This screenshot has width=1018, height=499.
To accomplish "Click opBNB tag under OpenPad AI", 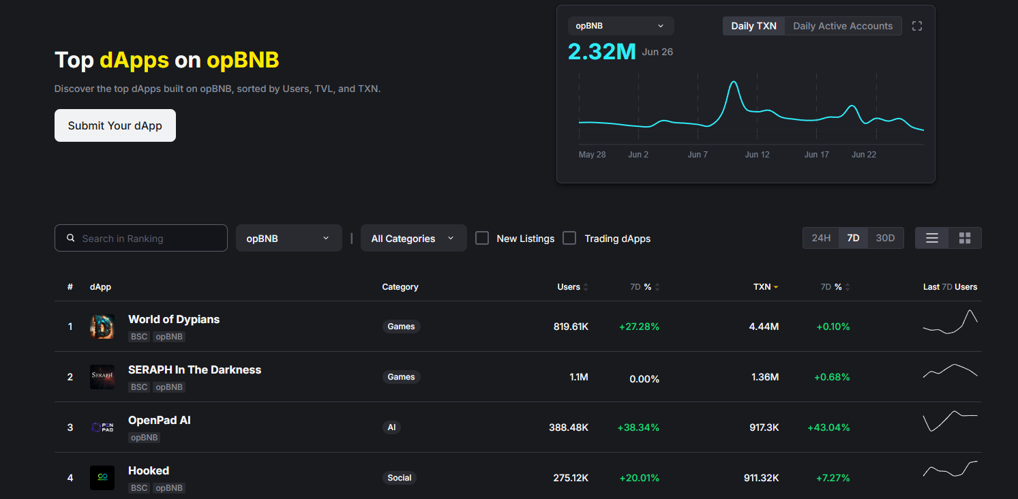I will coord(145,438).
